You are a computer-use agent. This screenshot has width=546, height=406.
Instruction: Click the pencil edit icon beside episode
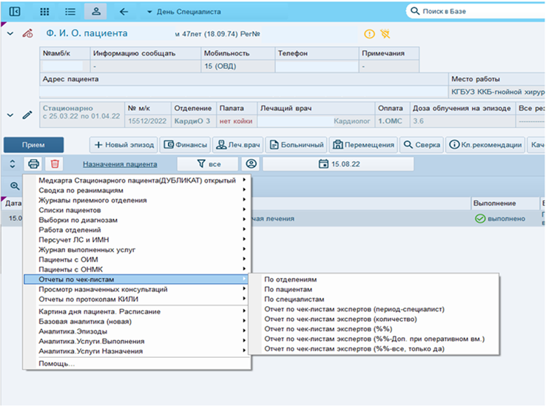tap(27, 115)
